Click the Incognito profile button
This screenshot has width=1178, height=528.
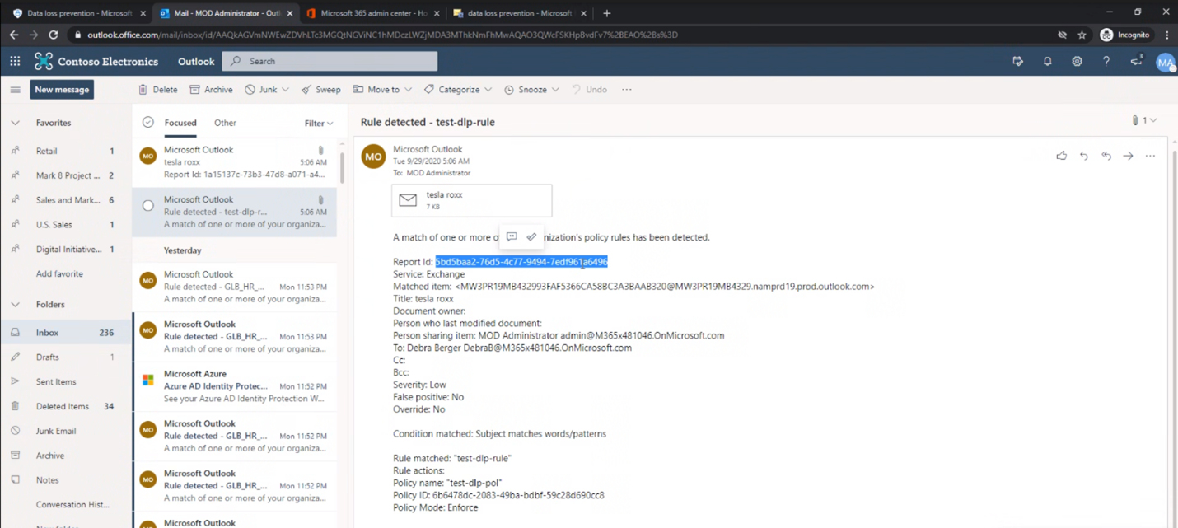[x=1125, y=35]
